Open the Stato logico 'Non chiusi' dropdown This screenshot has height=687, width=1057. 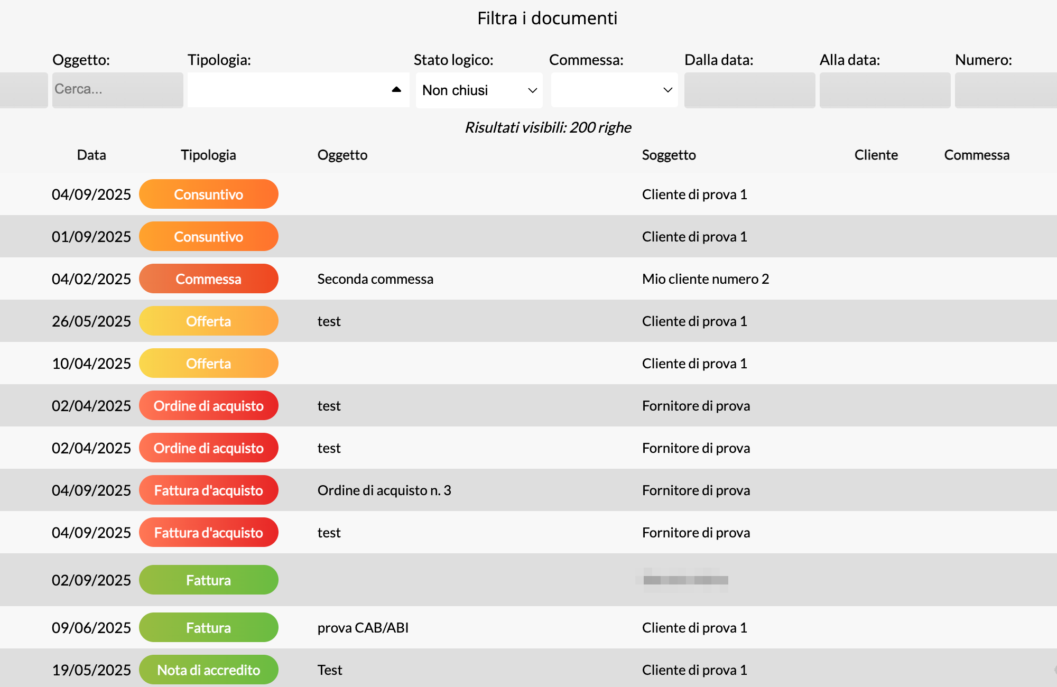click(x=479, y=90)
